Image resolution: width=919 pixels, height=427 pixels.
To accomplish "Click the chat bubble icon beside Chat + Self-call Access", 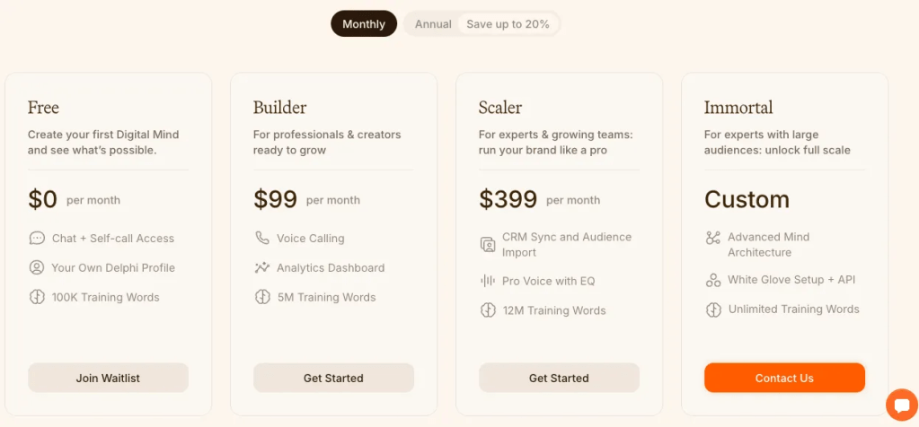I will (x=37, y=239).
